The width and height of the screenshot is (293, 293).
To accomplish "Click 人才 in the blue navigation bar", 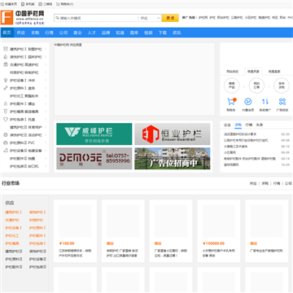I will pos(92,33).
